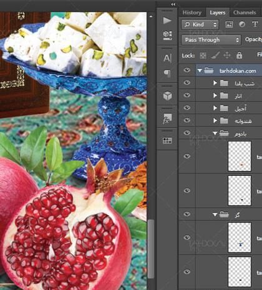
Task: Hide the گز group
Action: tap(187, 214)
